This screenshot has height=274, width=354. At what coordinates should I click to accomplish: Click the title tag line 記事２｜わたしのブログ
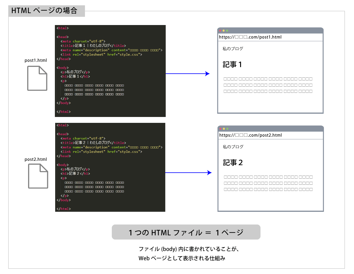pos(94,143)
